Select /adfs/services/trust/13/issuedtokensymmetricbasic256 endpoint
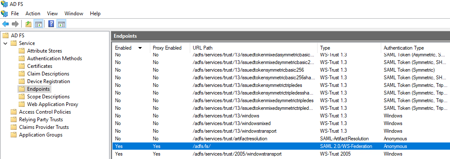 (281, 70)
